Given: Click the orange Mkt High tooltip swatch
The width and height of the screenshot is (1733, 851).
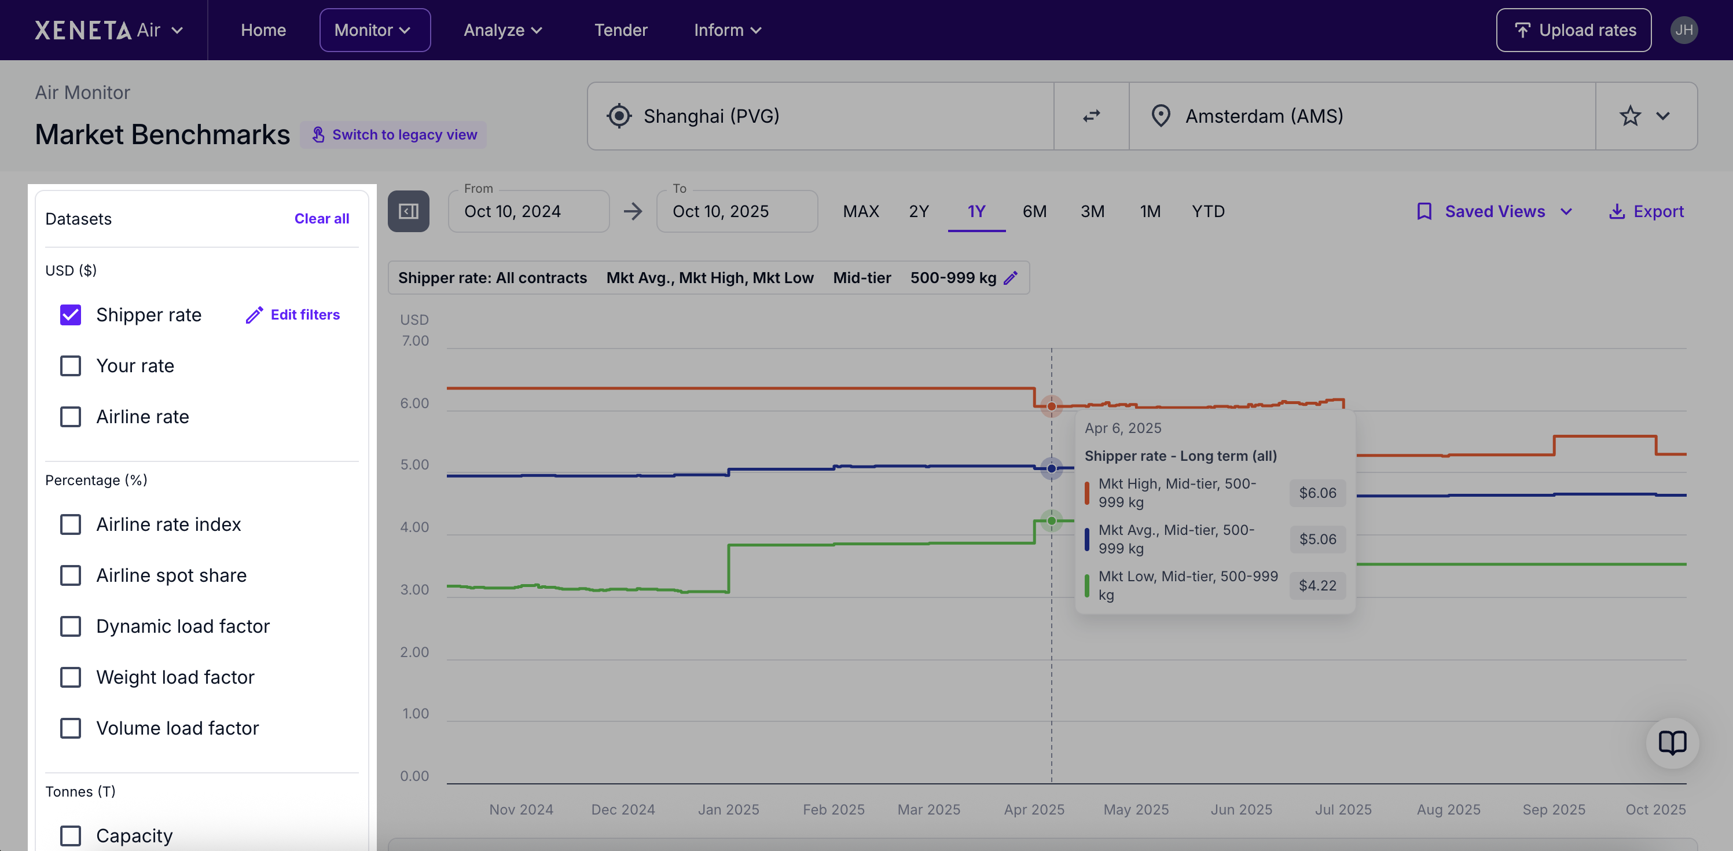Looking at the screenshot, I should (1086, 493).
